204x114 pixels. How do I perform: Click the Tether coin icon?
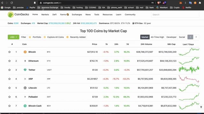[x=25, y=70]
